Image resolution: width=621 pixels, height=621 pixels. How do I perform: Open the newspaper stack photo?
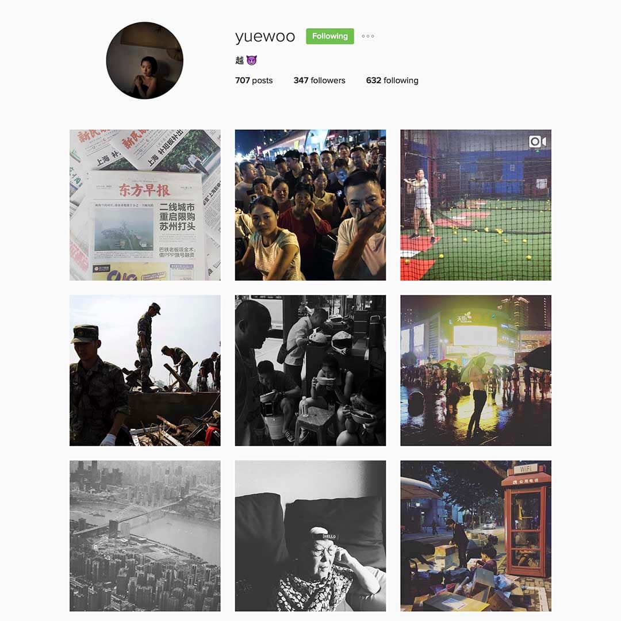coord(145,205)
